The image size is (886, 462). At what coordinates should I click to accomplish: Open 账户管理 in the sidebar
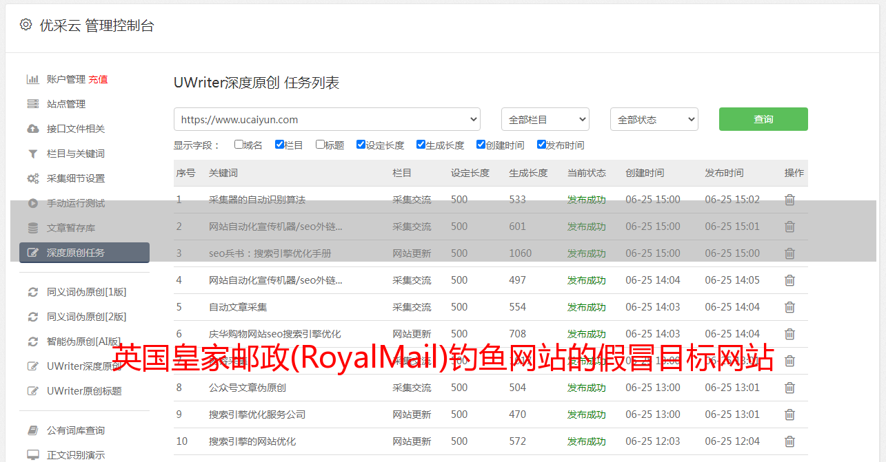(x=66, y=79)
